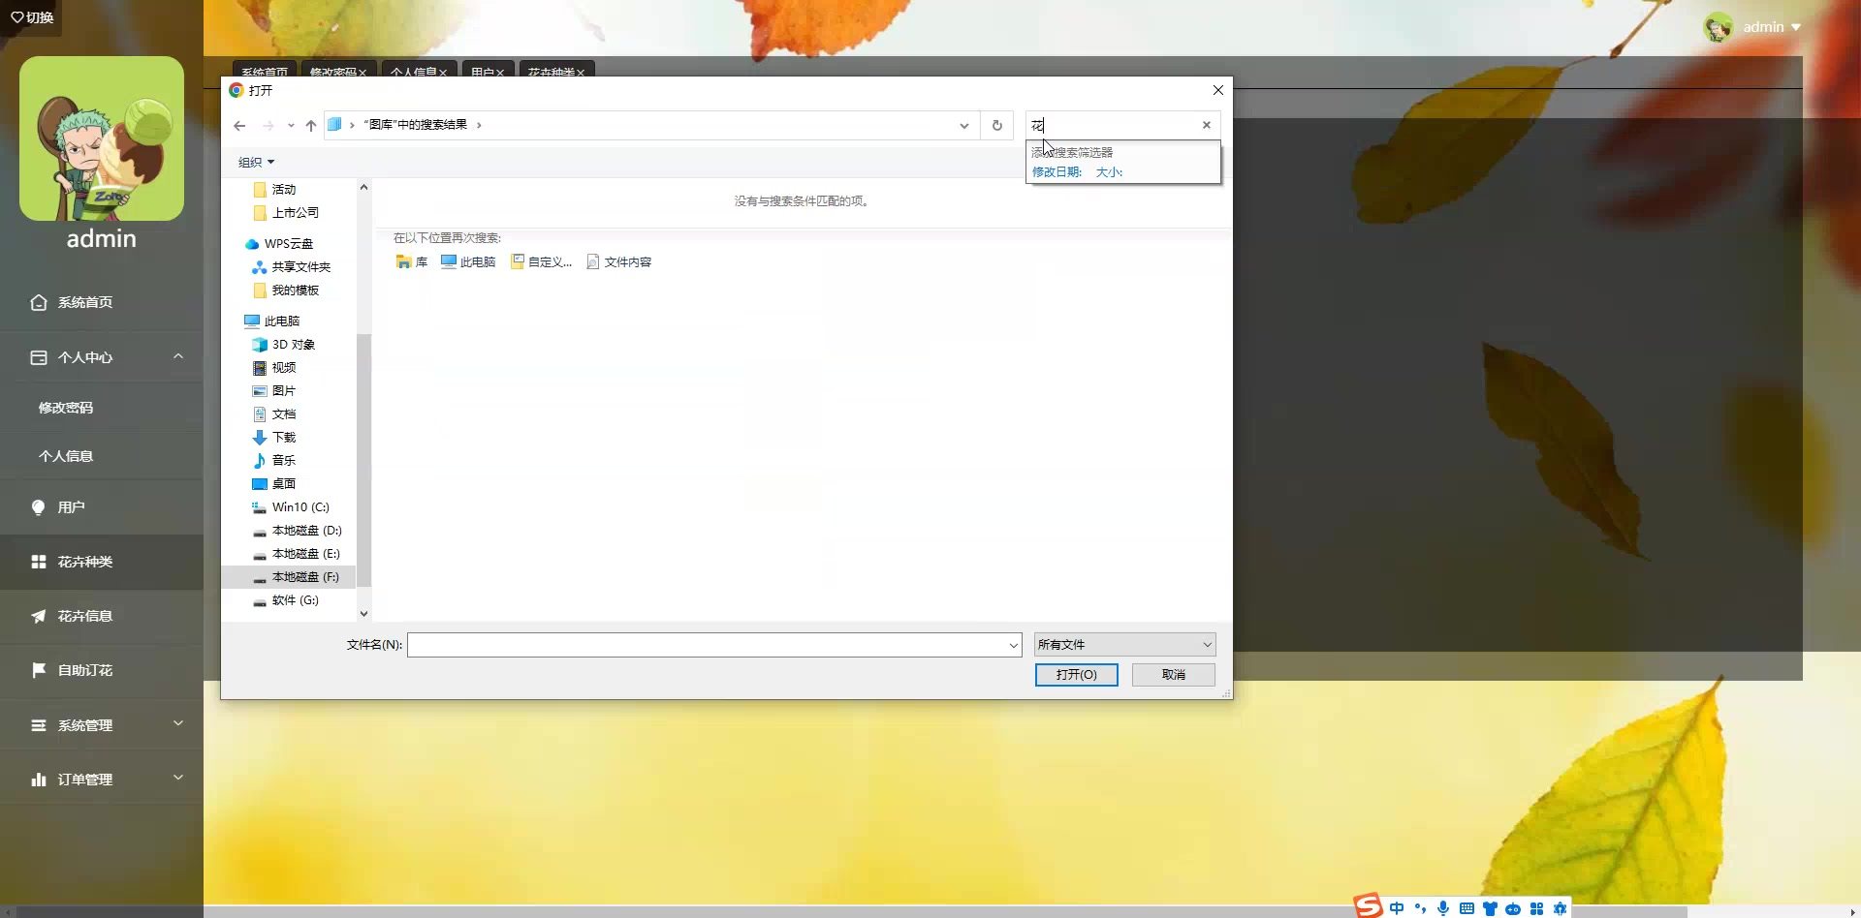
Task: Open the 文档 folder
Action: 273,414
